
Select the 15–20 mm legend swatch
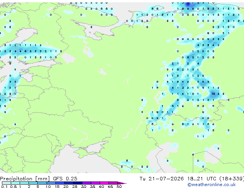(60, 183)
